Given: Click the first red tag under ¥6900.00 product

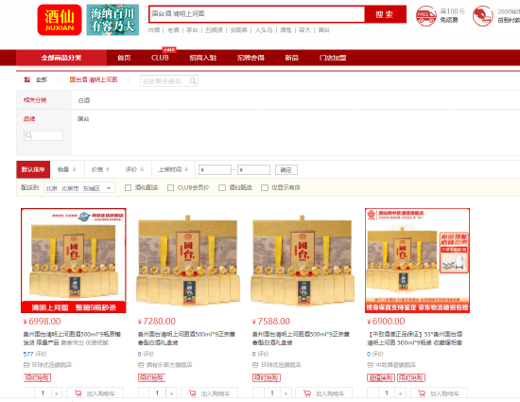Looking at the screenshot, I should pyautogui.click(x=381, y=377).
